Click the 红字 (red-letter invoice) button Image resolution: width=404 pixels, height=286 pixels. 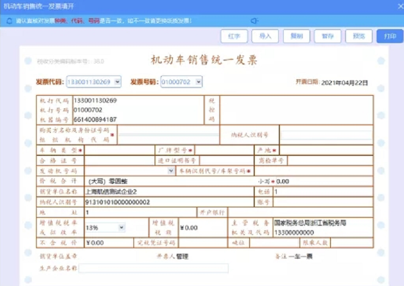pos(234,36)
